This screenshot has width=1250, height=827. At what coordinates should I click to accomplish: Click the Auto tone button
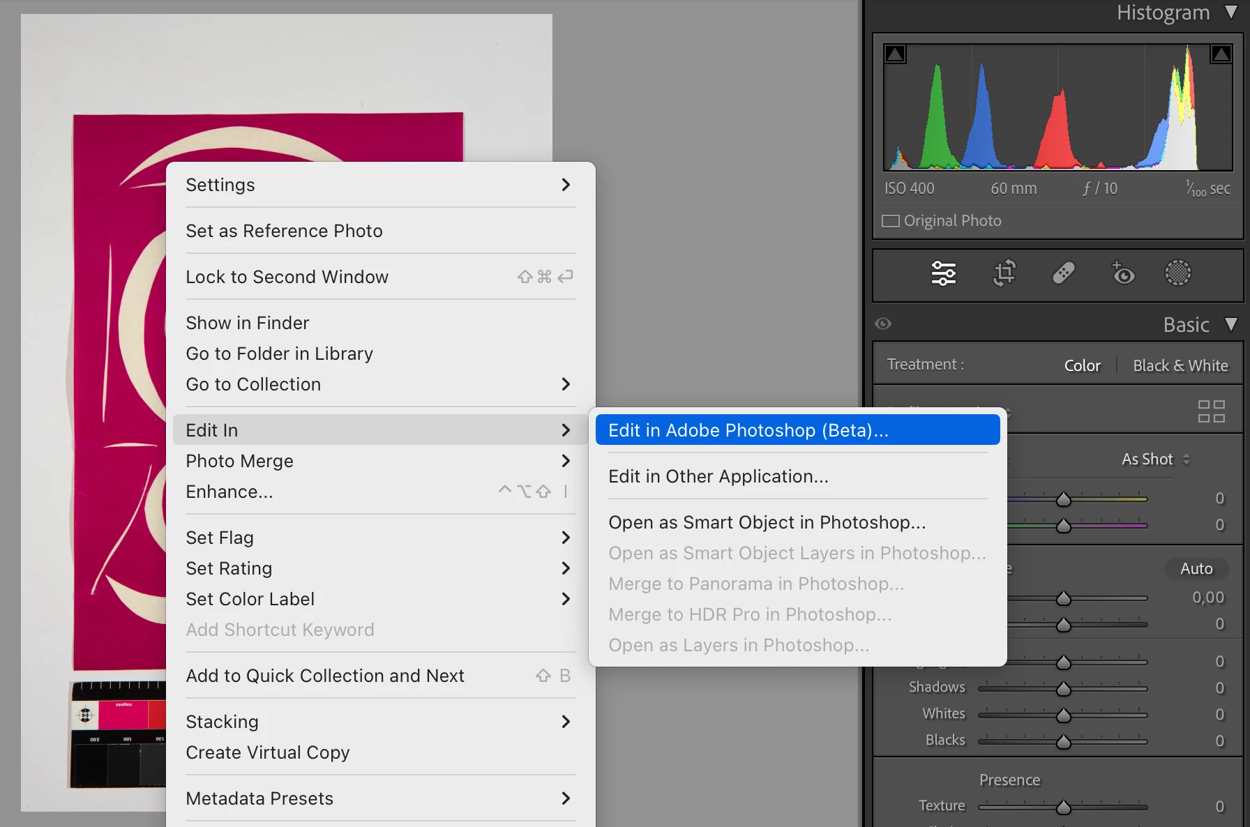[1196, 569]
